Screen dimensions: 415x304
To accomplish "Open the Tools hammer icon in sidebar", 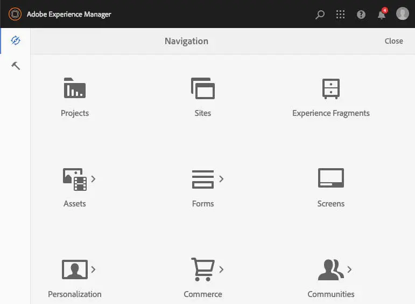I will point(16,66).
